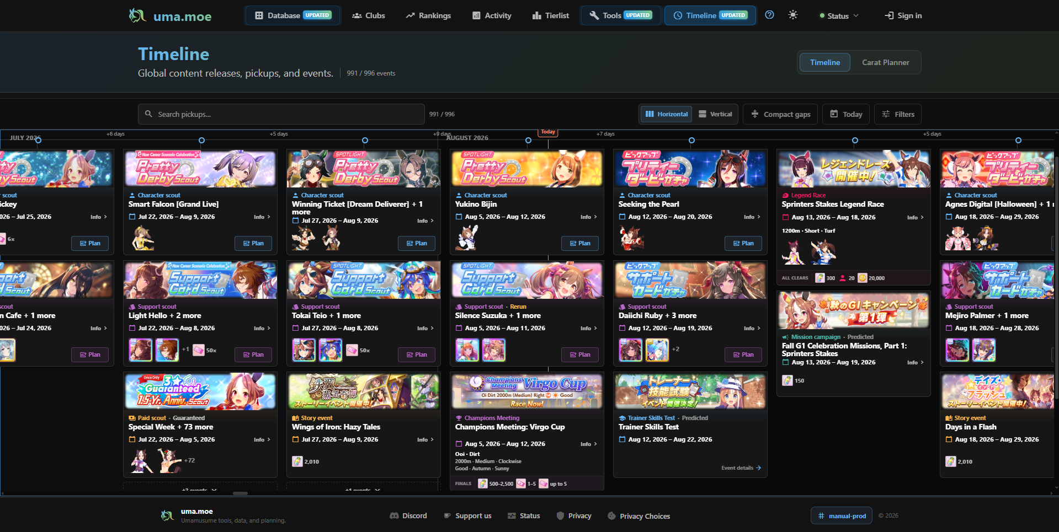Expand Info on Sprinters Stakes Legend Race
Screen dimensions: 1059x532
(x=916, y=217)
